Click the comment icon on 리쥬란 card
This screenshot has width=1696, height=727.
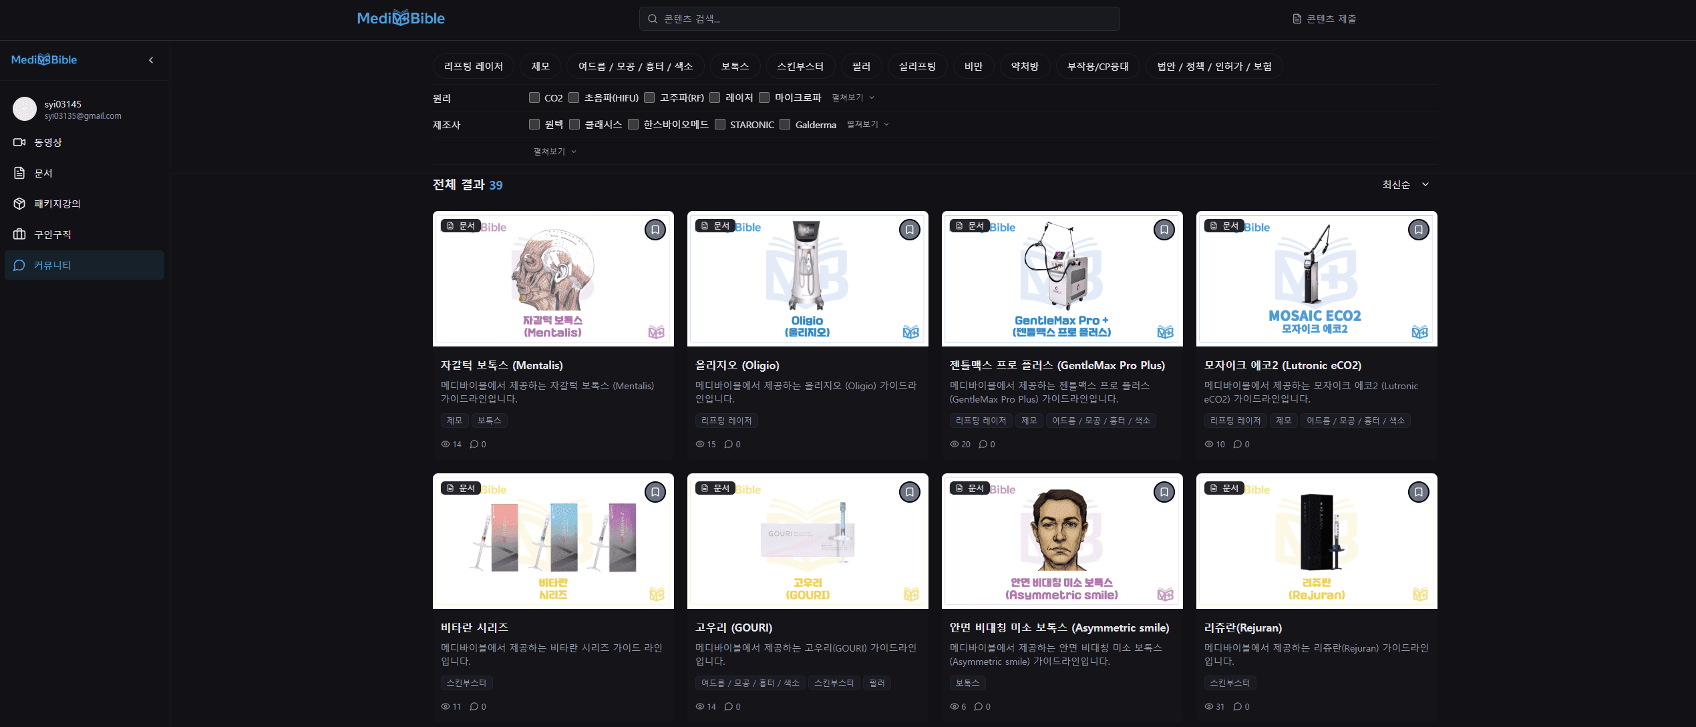click(x=1237, y=706)
